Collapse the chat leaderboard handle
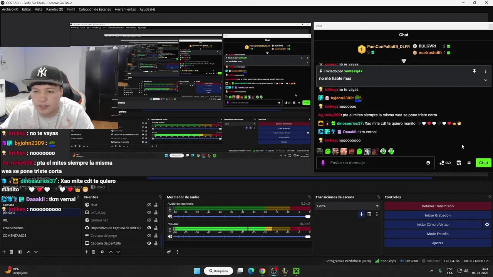The image size is (493, 277). click(x=404, y=61)
